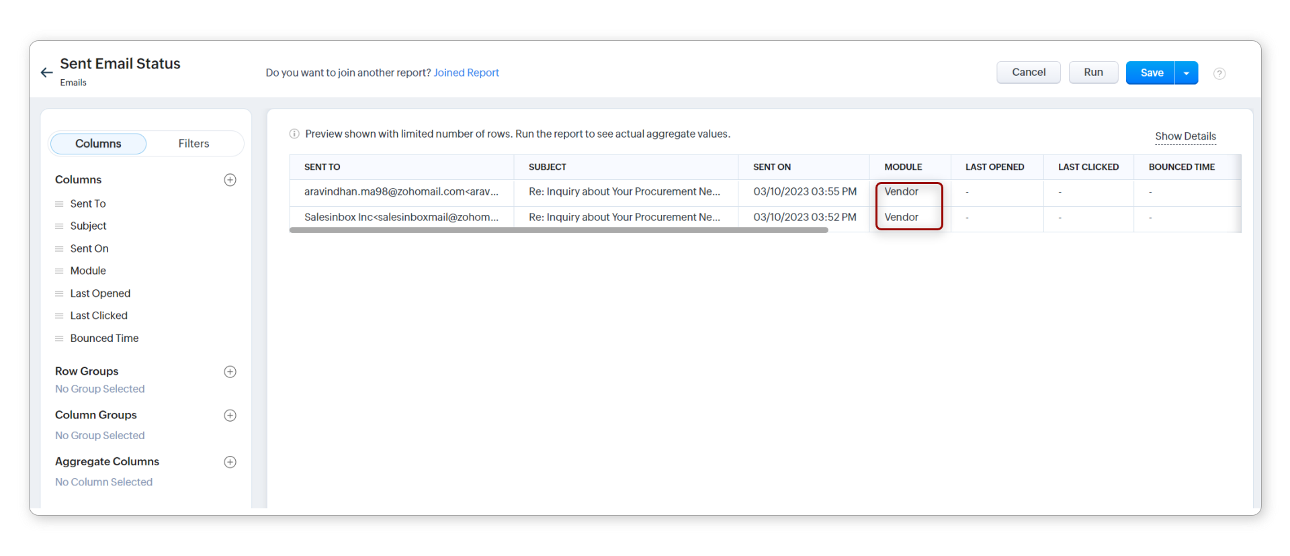1290x556 pixels.
Task: Click Show Details link
Action: click(1185, 136)
